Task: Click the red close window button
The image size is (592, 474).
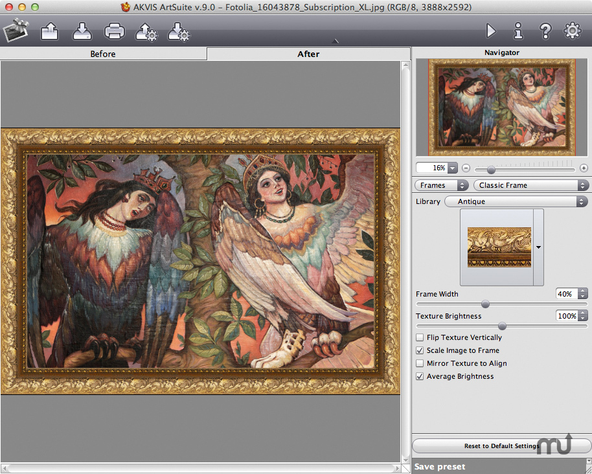Action: point(8,6)
